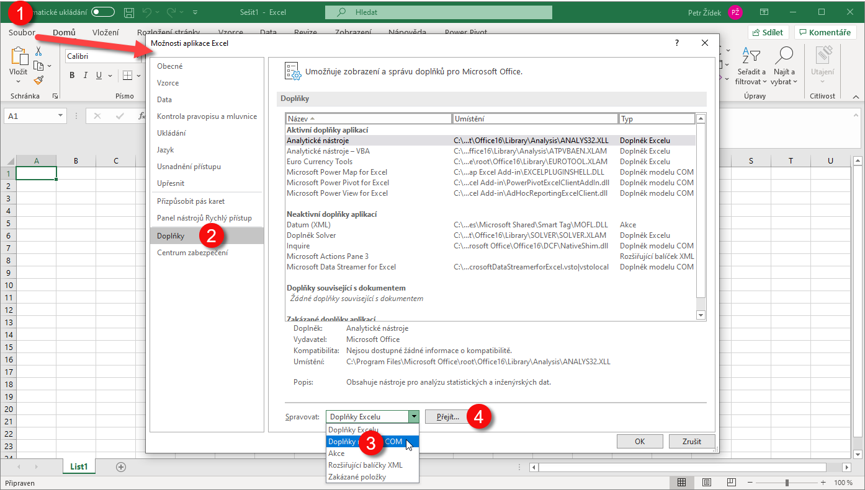This screenshot has height=490, width=865.
Task: Click the Help question mark in dialog
Action: point(676,43)
